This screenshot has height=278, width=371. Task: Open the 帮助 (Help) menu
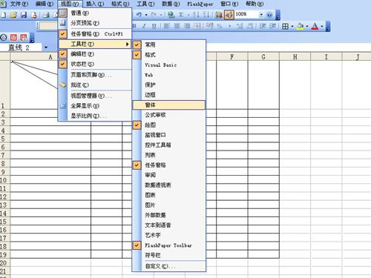255,4
